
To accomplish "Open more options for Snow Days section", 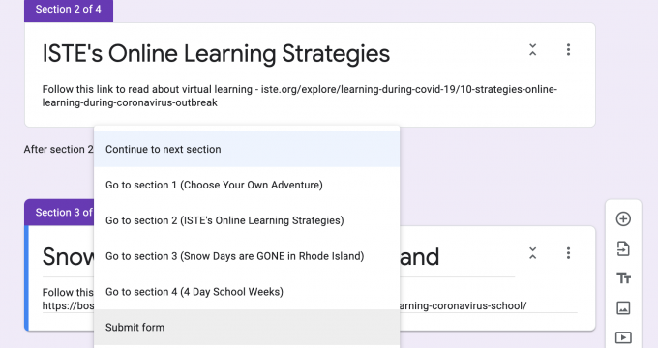I will click(568, 253).
